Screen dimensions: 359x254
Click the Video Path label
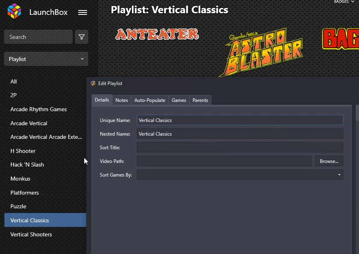112,161
